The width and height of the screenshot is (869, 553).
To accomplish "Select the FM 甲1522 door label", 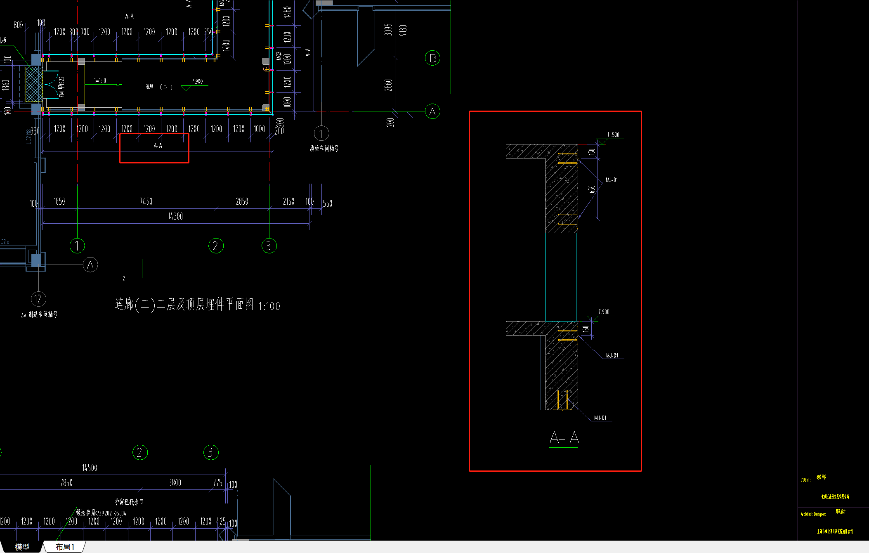I will [x=61, y=87].
